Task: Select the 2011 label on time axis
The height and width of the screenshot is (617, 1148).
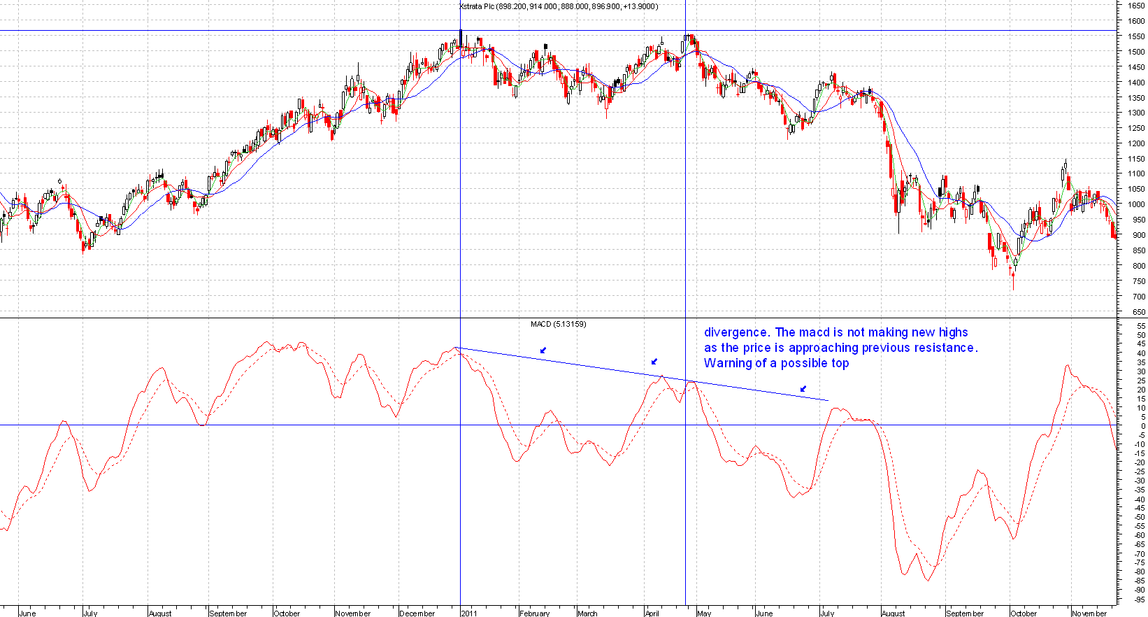Action: point(468,613)
